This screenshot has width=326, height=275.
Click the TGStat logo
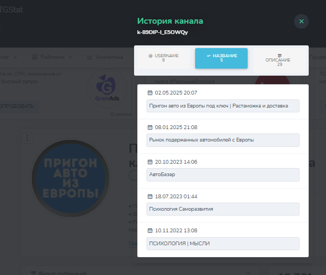click(11, 10)
